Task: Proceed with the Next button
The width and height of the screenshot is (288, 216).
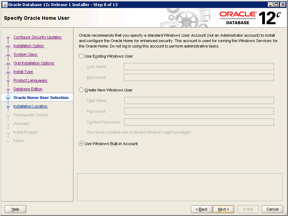Action: (x=224, y=209)
